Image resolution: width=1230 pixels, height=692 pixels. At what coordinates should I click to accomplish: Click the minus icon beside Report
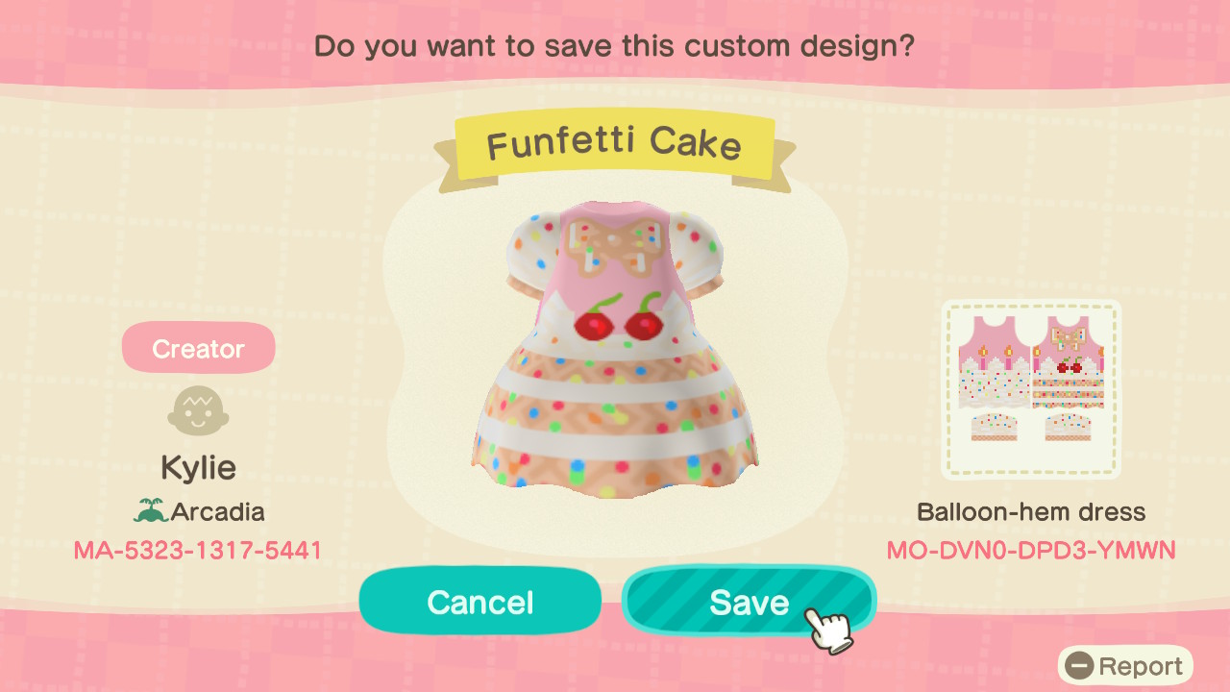click(1080, 666)
